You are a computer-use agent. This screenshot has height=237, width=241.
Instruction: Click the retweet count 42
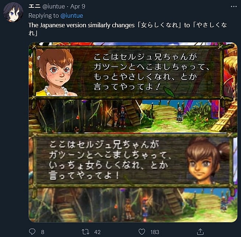coord(97,232)
